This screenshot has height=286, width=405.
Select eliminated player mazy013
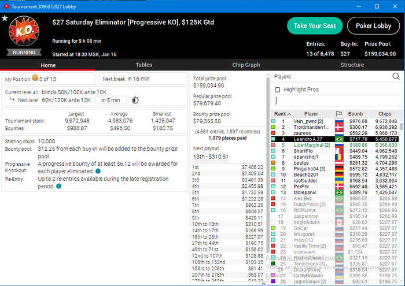click(x=335, y=240)
